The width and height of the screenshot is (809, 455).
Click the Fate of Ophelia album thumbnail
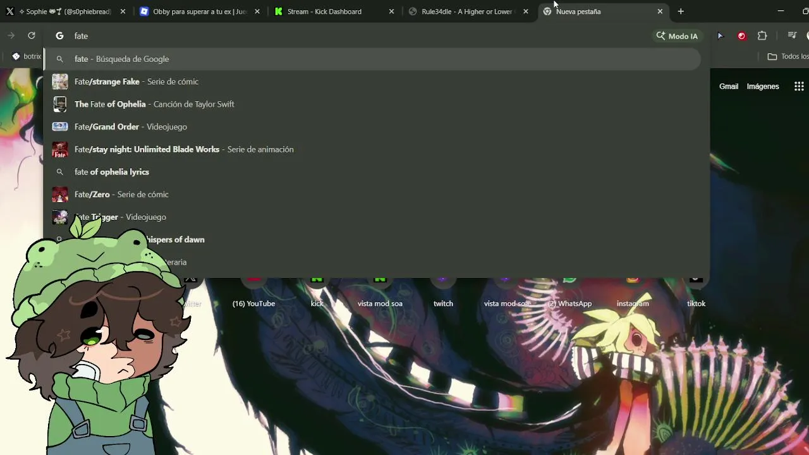coord(60,104)
